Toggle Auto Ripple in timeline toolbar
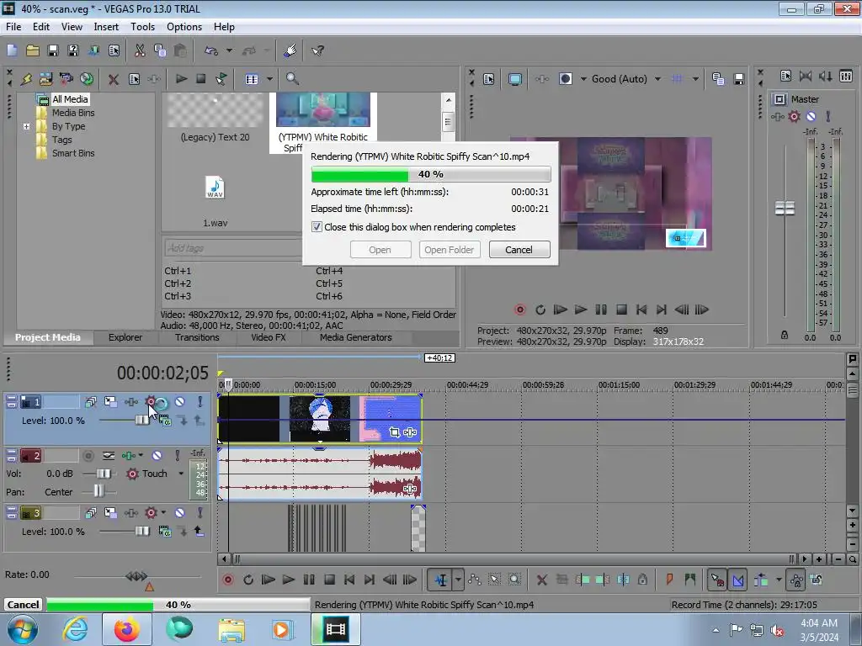 pos(761,580)
